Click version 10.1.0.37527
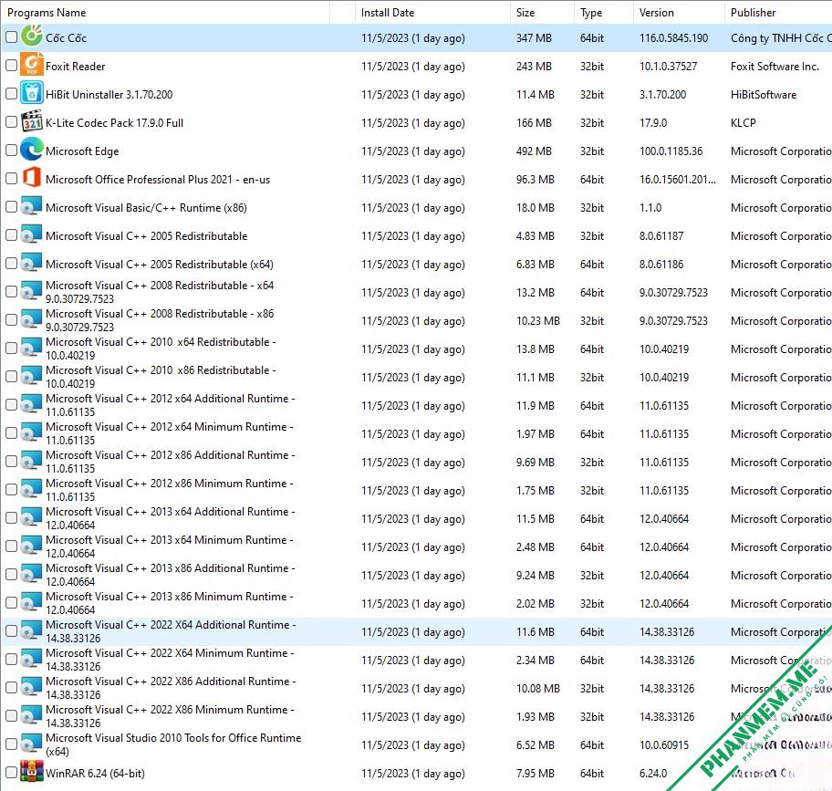 668,67
